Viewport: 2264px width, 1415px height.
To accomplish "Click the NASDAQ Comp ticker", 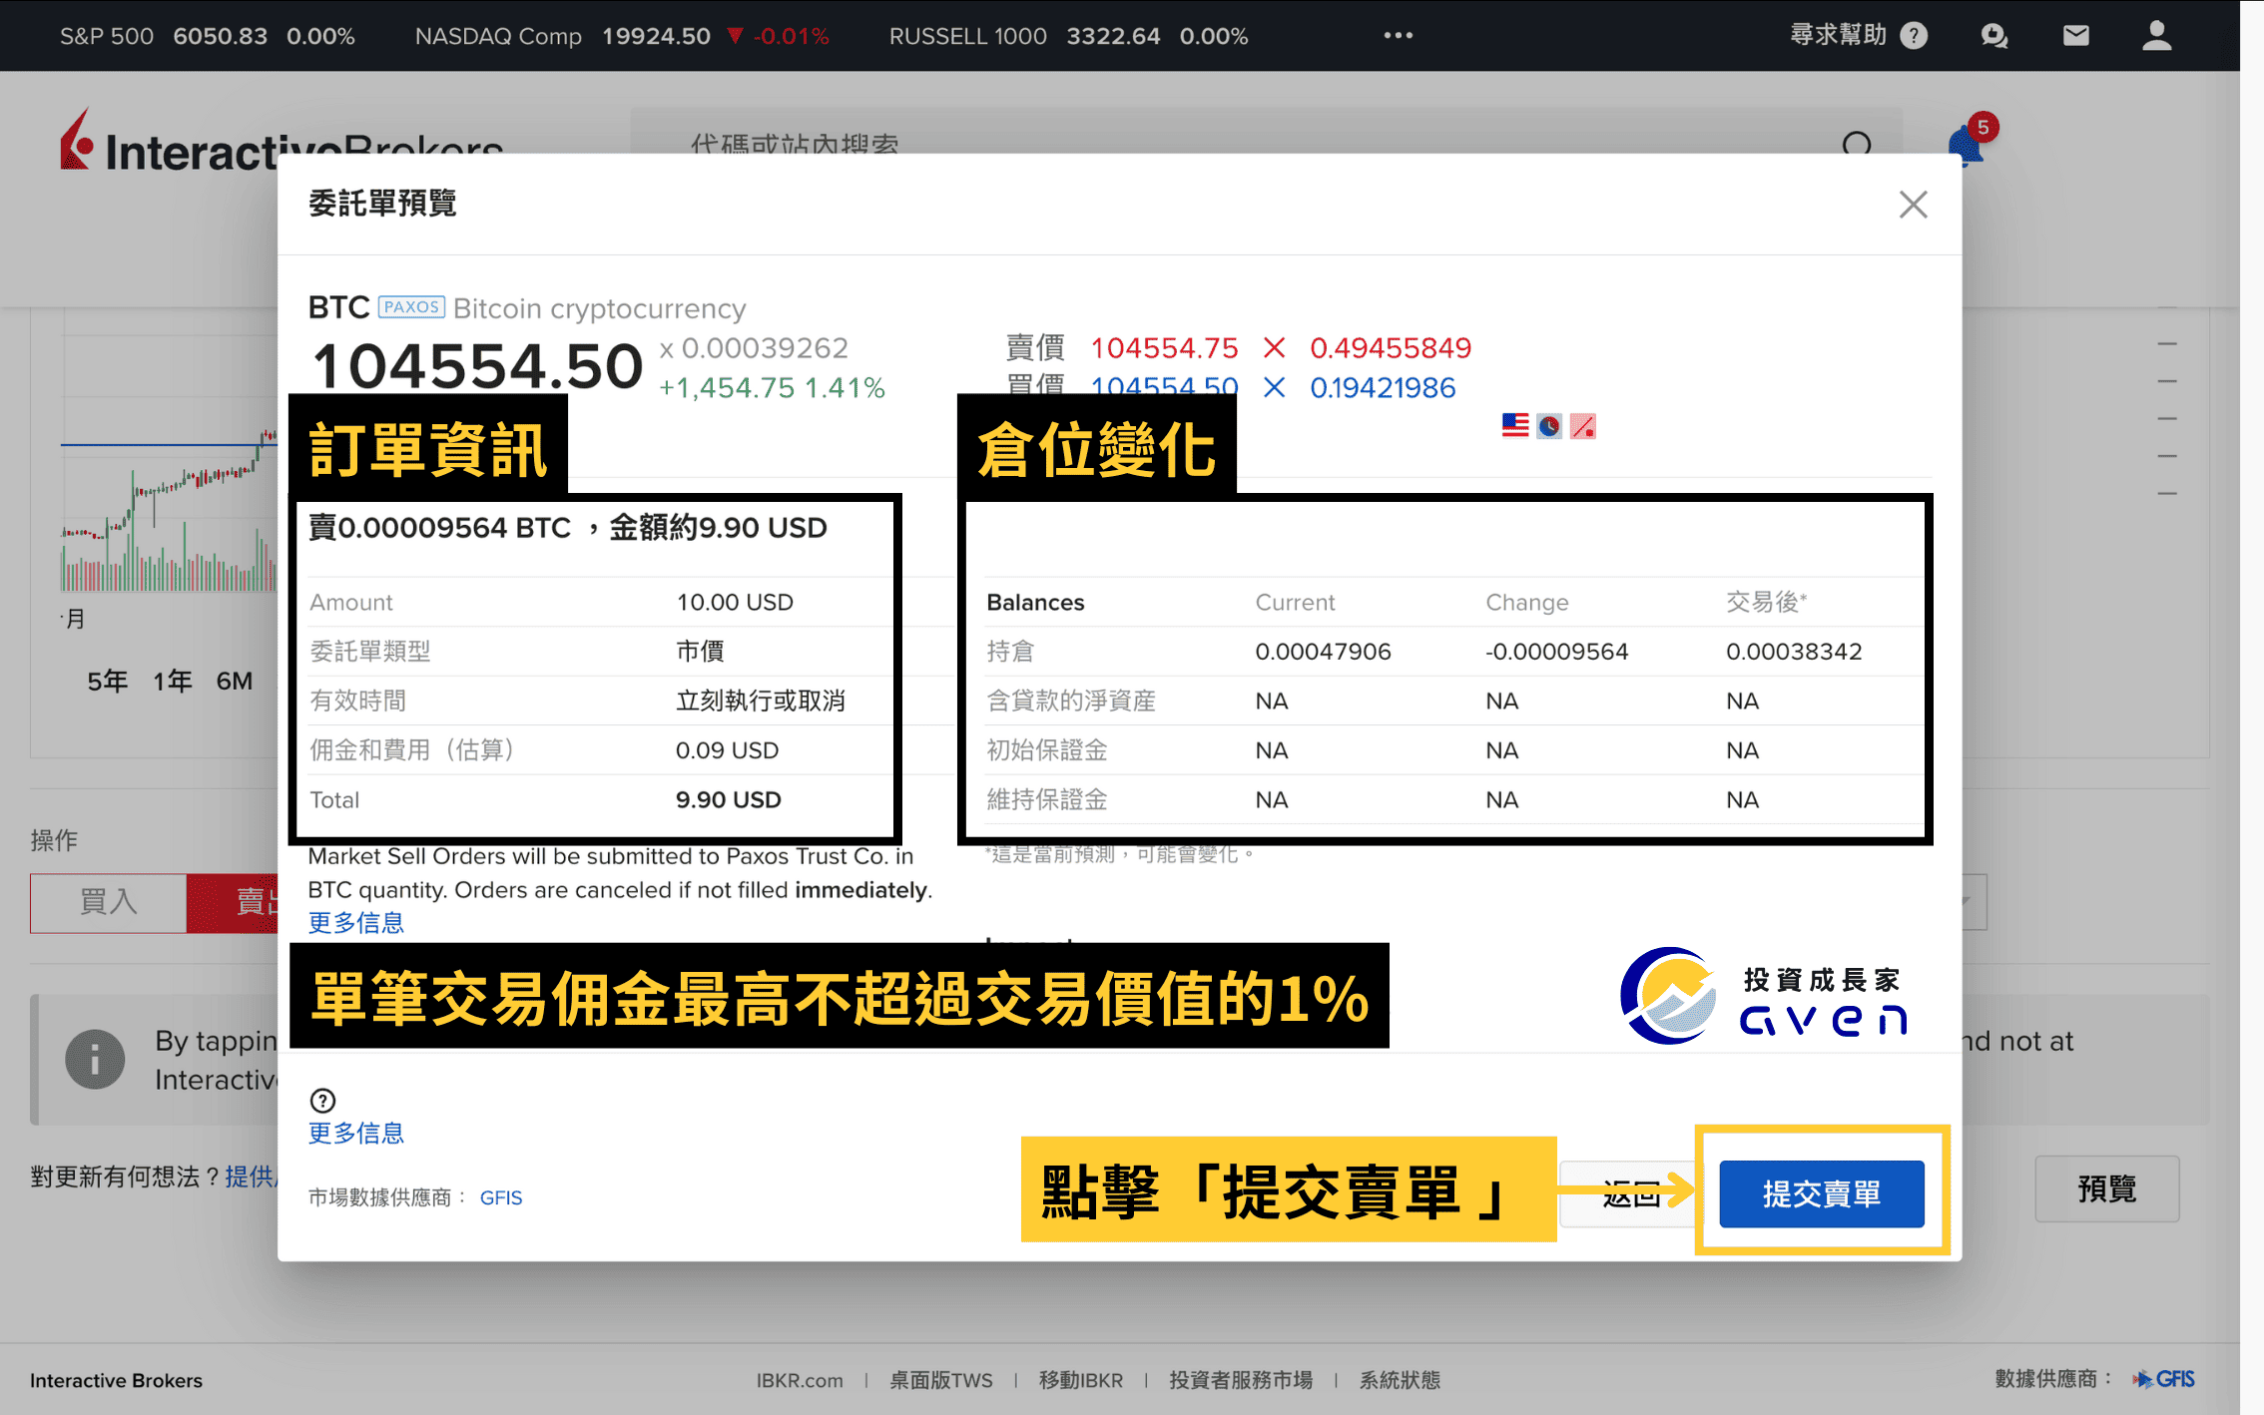I will point(621,36).
